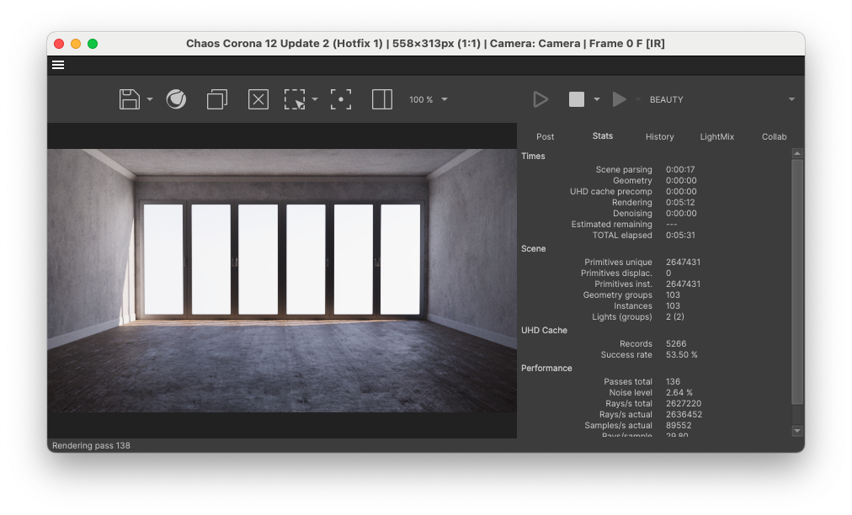
Task: Click the Copy to clipboard icon
Action: click(x=217, y=99)
